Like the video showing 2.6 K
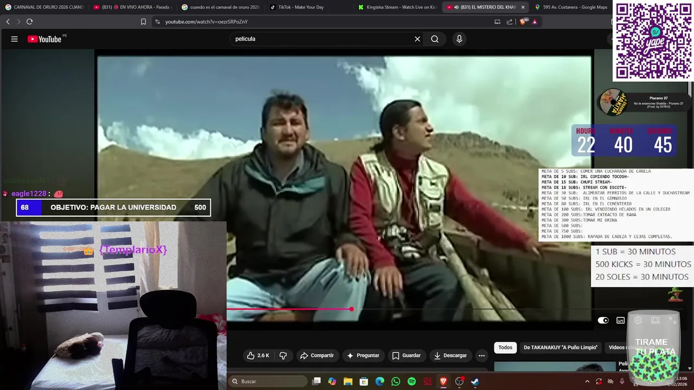 tap(258, 355)
